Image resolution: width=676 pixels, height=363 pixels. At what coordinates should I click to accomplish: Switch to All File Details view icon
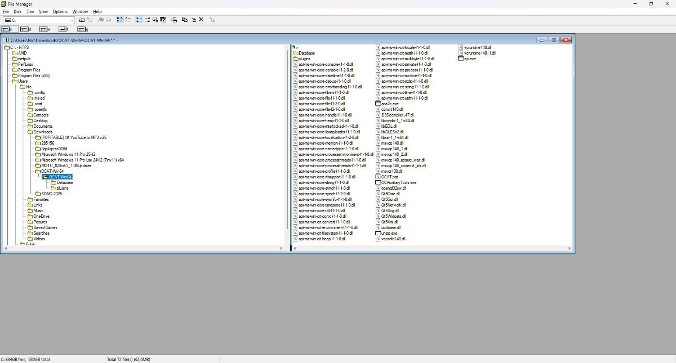point(128,20)
